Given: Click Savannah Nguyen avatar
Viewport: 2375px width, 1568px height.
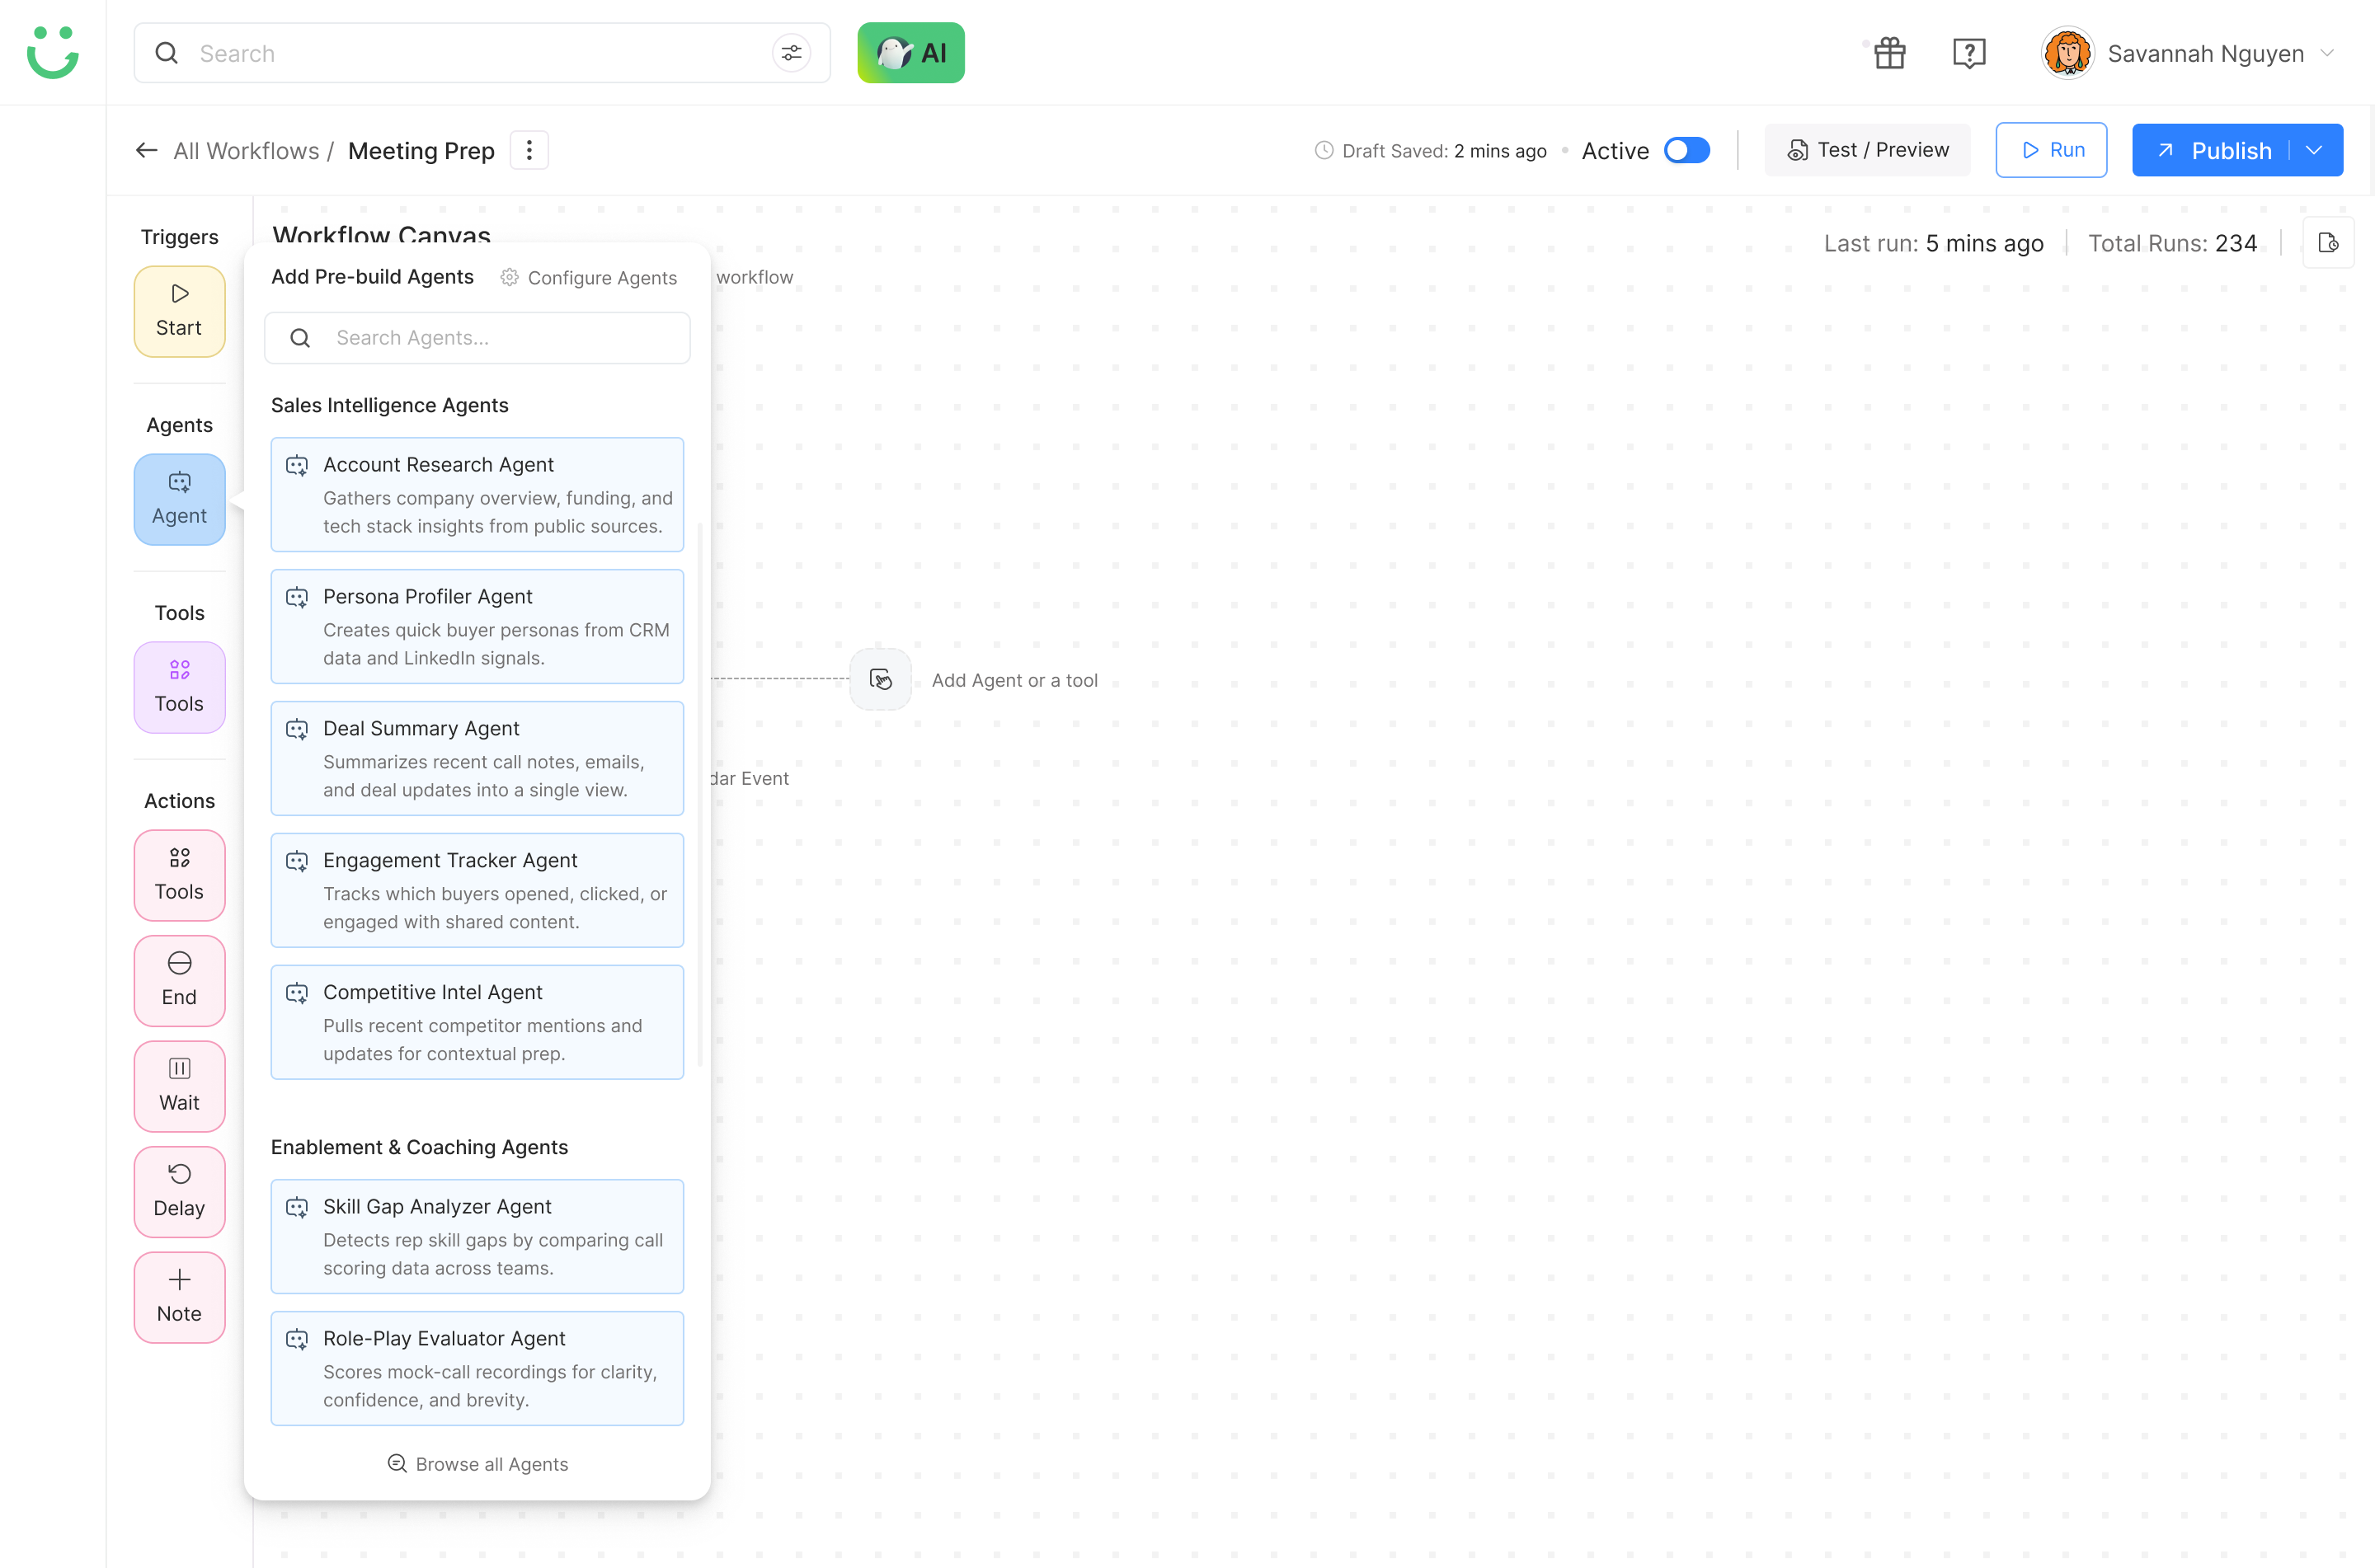Looking at the screenshot, I should (2067, 53).
